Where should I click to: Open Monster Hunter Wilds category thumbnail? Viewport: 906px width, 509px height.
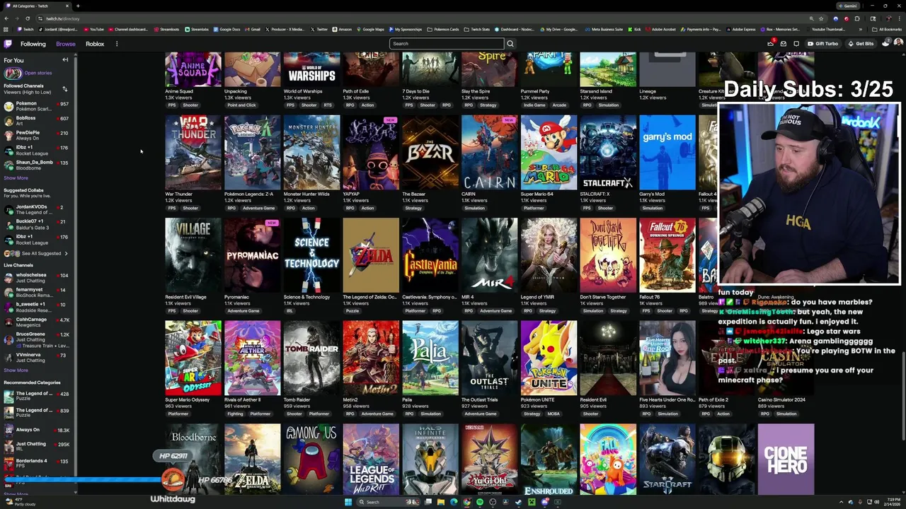(x=311, y=152)
